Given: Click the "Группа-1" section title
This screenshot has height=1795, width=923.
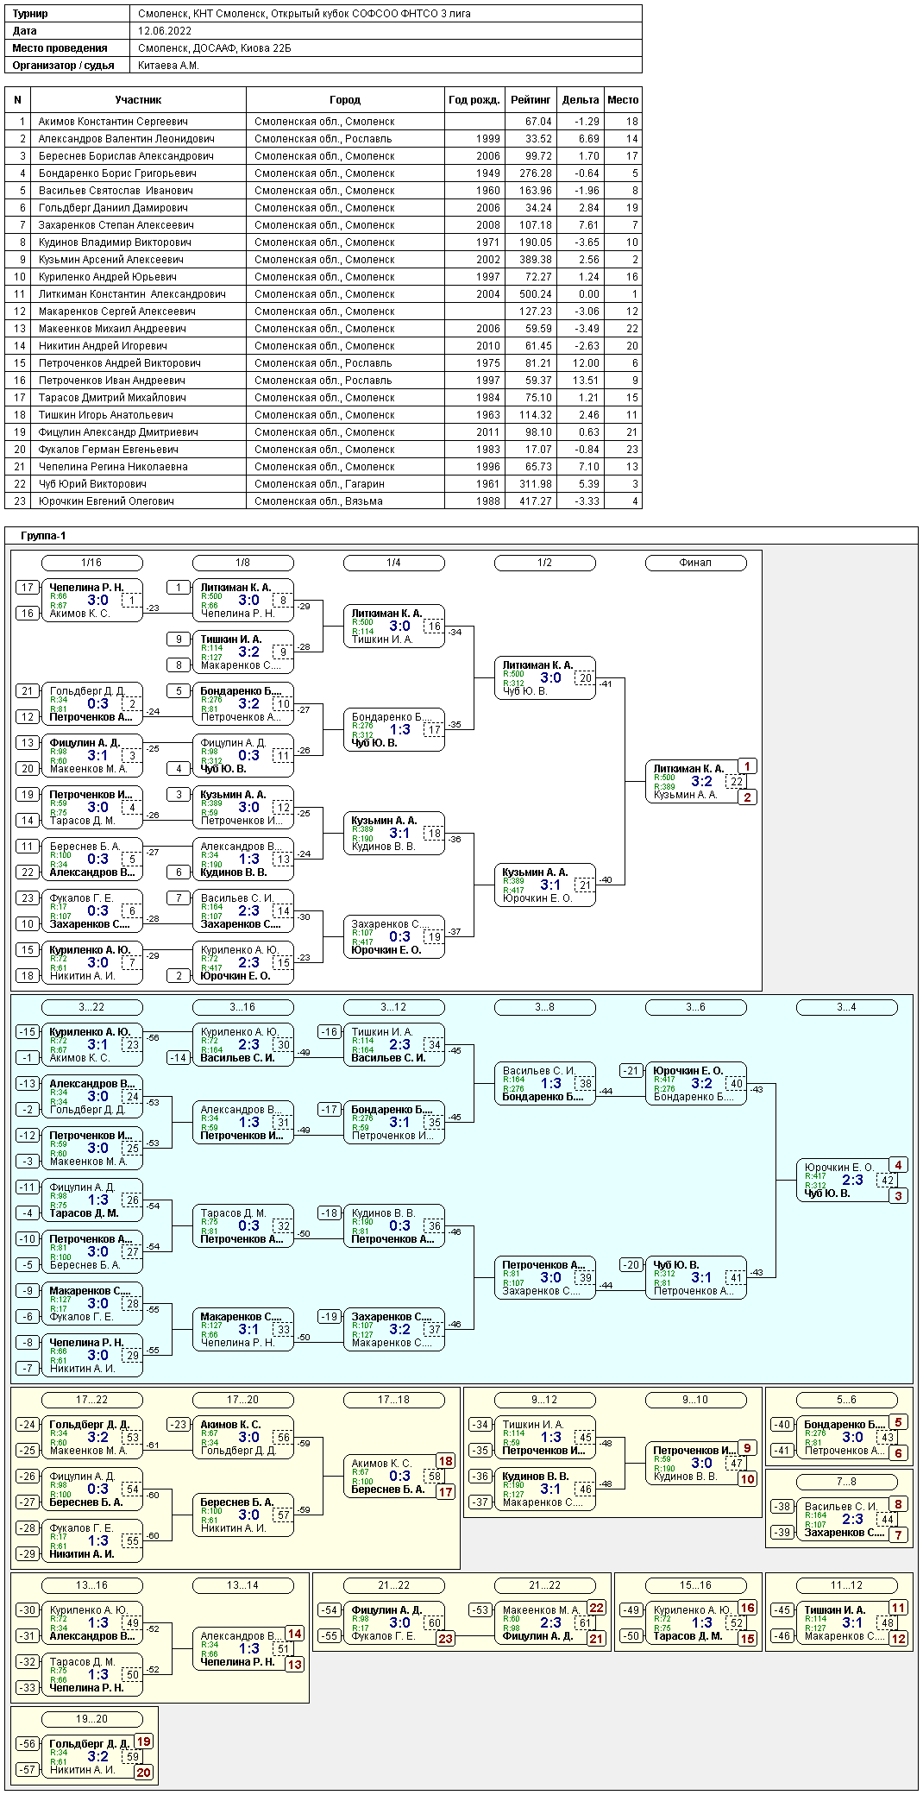Looking at the screenshot, I should pos(43,536).
